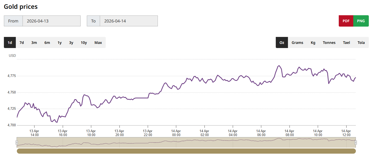
Task: Display 10y price history
Action: point(84,43)
